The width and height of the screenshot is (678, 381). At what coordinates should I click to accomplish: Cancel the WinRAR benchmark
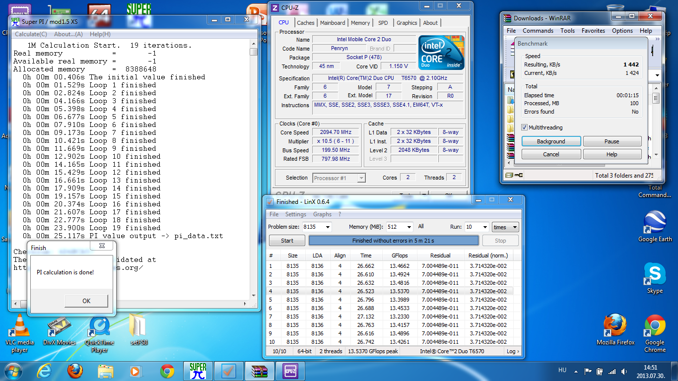(x=551, y=154)
